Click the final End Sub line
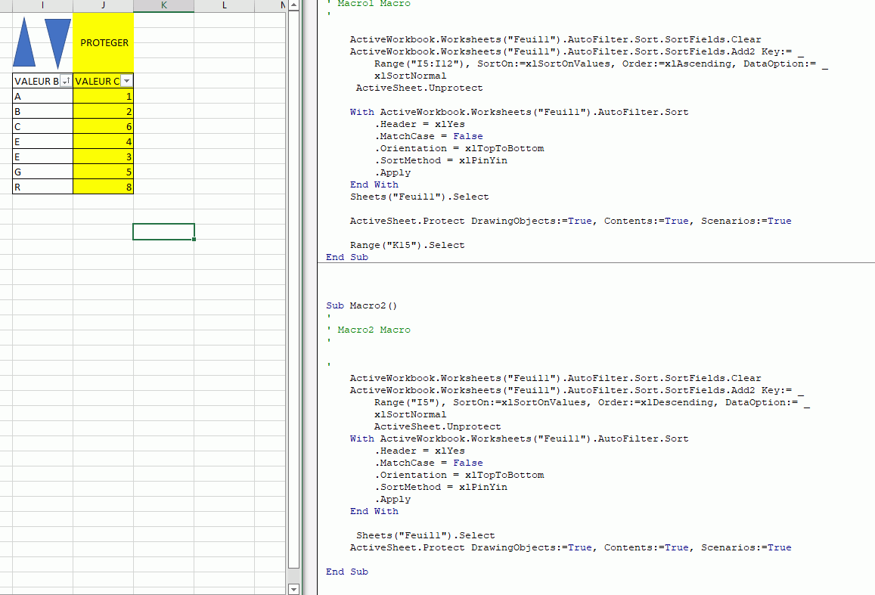This screenshot has height=595, width=875. pos(347,572)
